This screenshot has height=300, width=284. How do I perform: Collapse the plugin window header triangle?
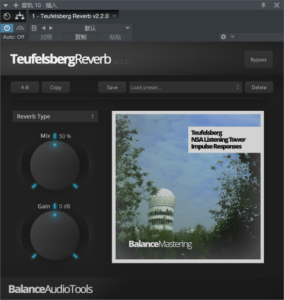tap(6, 5)
